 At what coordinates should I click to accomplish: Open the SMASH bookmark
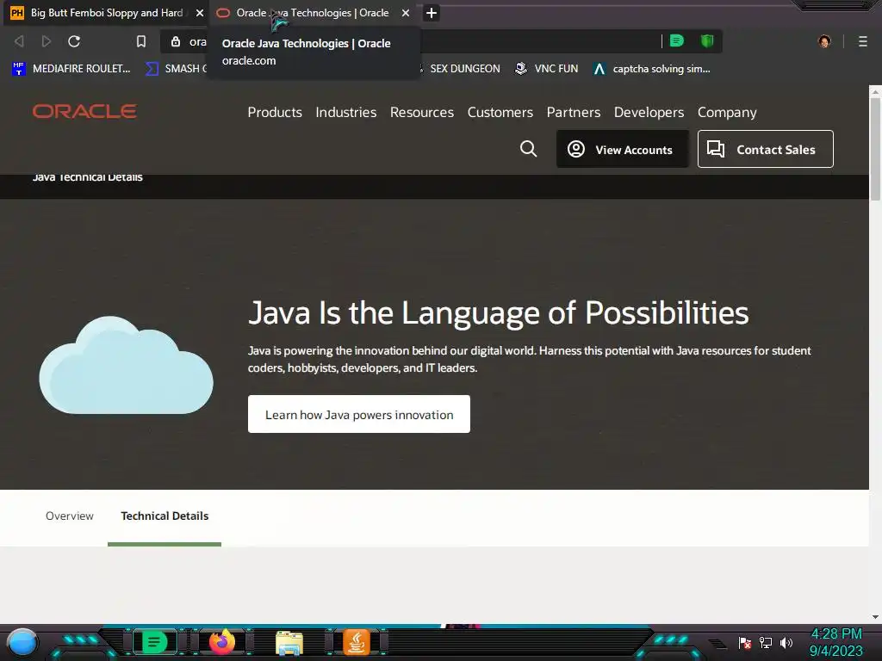click(176, 69)
